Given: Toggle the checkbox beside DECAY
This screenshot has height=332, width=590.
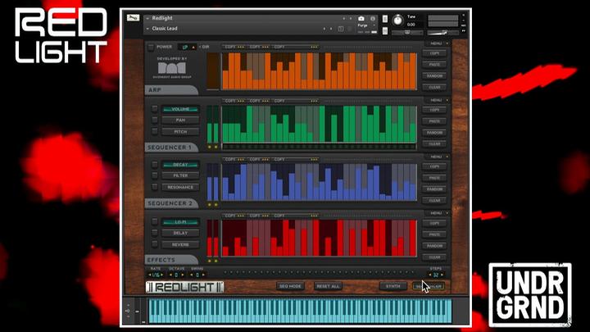Looking at the screenshot, I should click(x=154, y=165).
